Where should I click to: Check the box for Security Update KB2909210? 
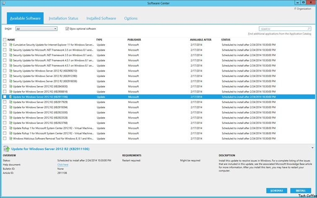point(5,71)
